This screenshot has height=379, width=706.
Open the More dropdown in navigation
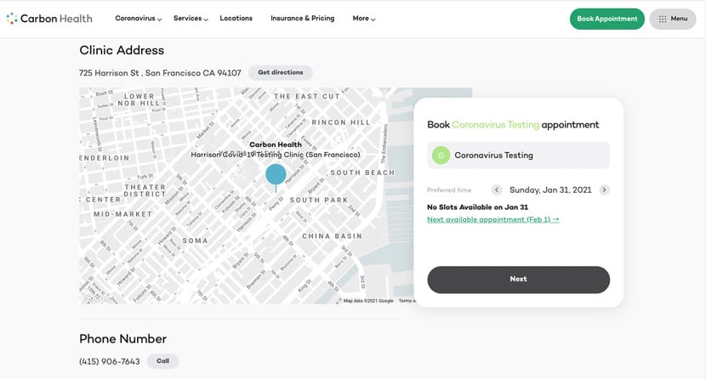point(363,19)
